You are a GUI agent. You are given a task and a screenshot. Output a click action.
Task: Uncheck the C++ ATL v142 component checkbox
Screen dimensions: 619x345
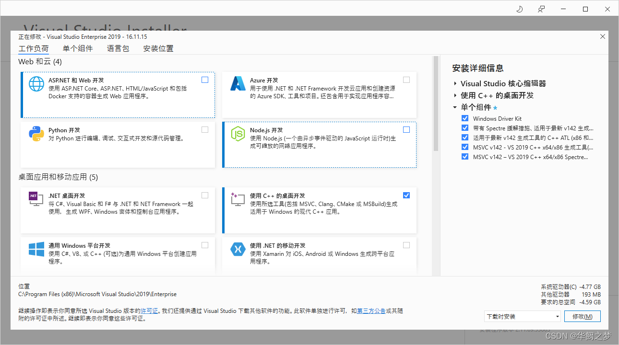[464, 138]
